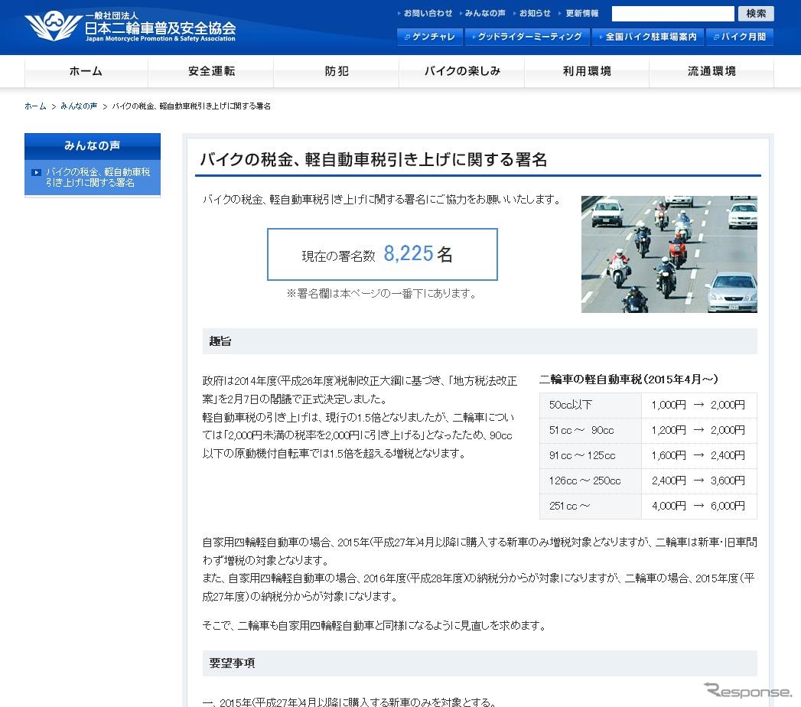
Task: Open the お知らせ link
Action: click(x=535, y=13)
